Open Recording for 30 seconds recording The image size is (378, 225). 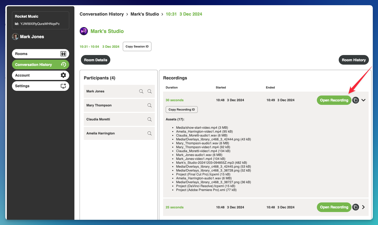click(x=334, y=100)
